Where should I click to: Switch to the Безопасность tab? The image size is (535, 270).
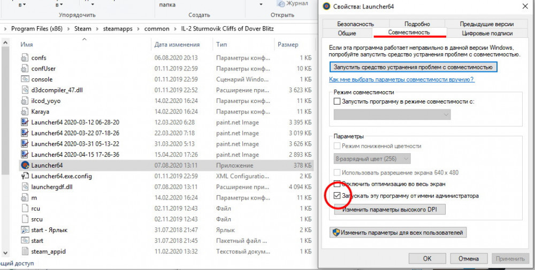click(356, 24)
